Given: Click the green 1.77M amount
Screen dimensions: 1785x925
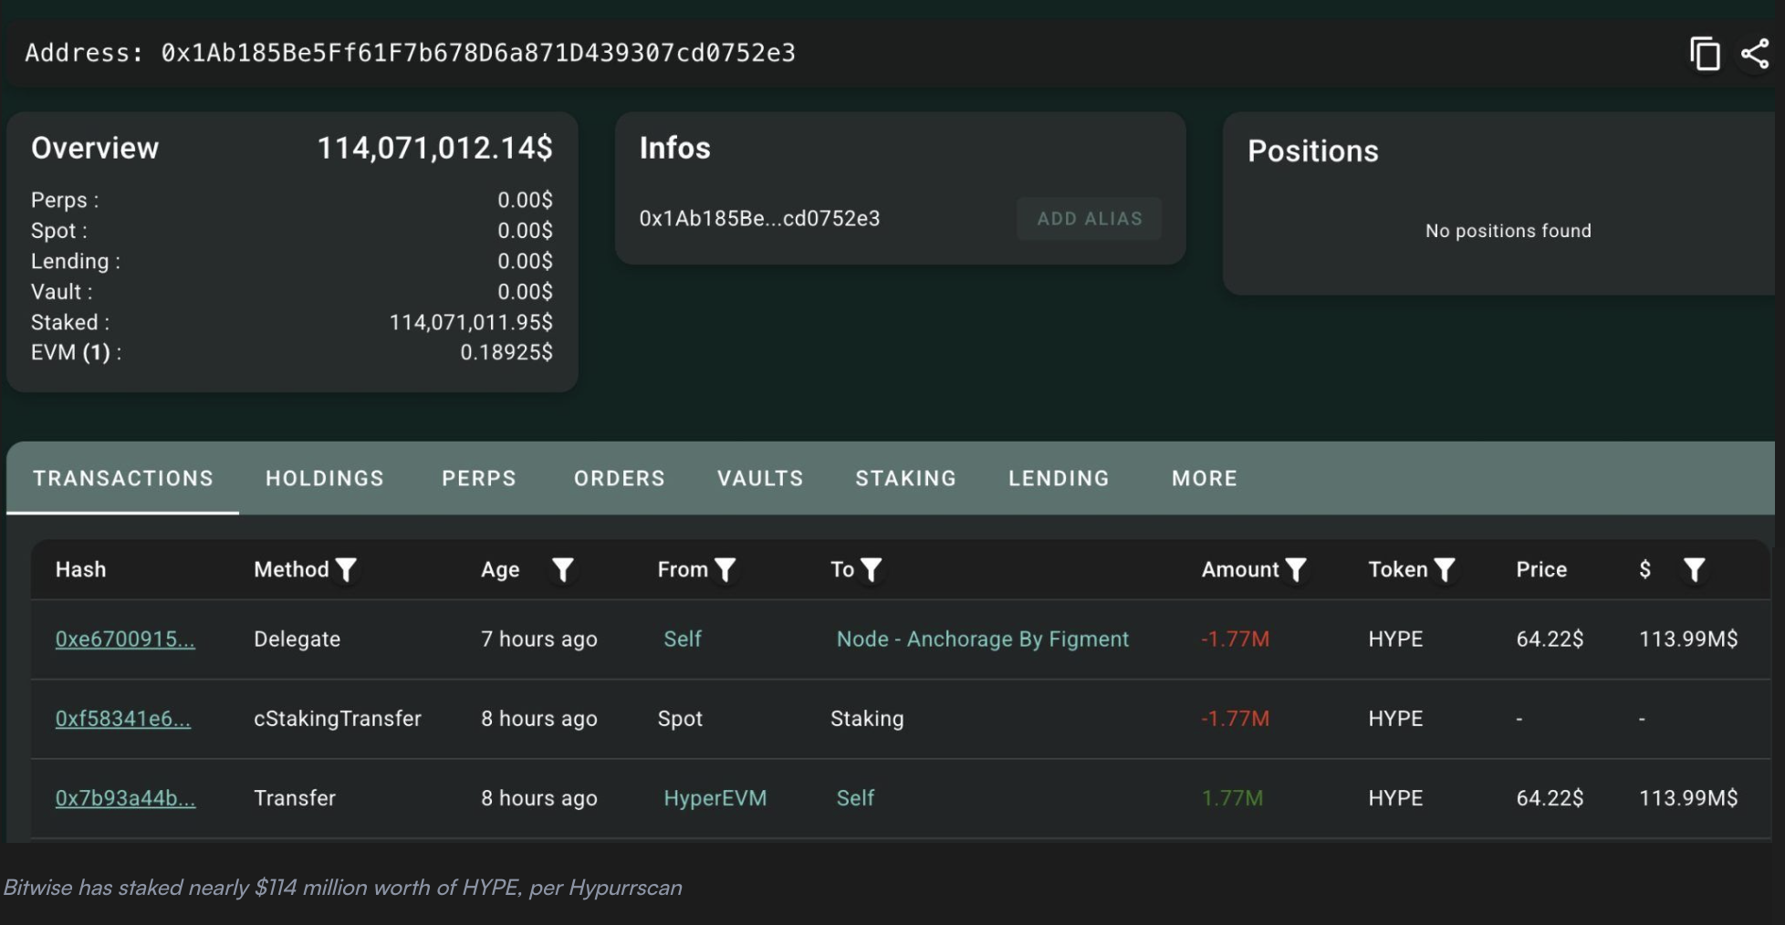Looking at the screenshot, I should 1233,798.
